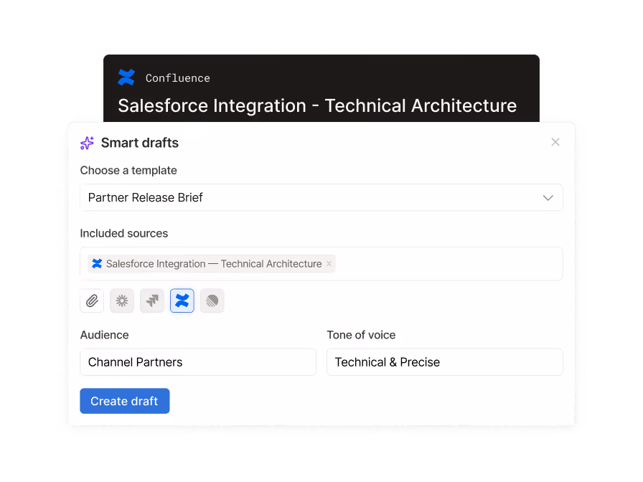Select the sunburst source icon

(x=122, y=301)
